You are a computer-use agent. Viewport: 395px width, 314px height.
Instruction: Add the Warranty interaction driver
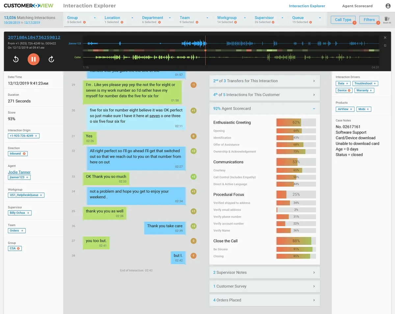click(371, 91)
